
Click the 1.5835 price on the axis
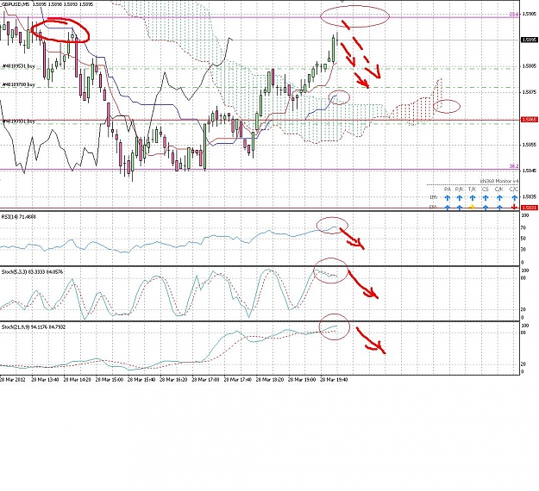pyautogui.click(x=530, y=196)
